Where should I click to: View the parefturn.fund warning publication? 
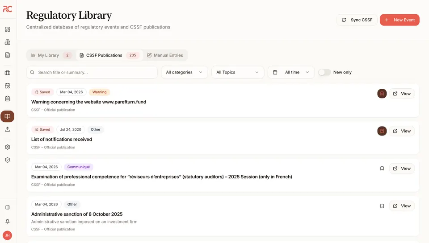[402, 94]
